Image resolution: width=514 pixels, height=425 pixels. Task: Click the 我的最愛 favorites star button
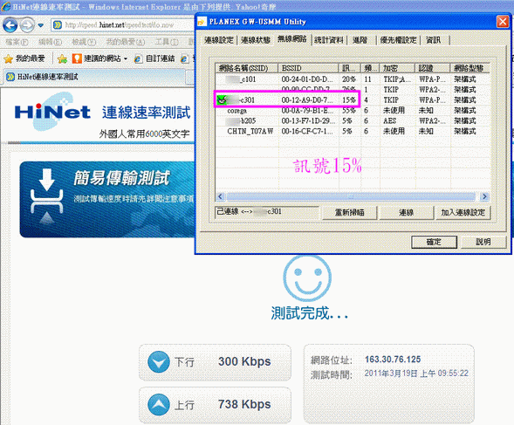pyautogui.click(x=24, y=58)
